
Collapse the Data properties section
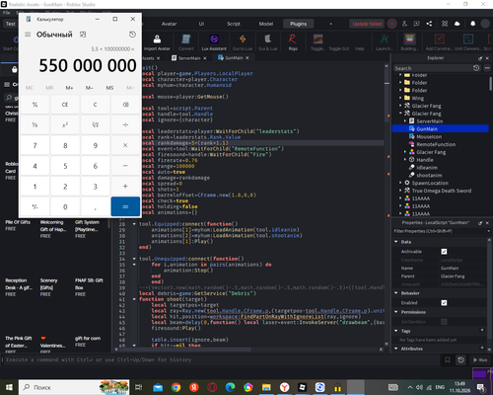[396, 242]
